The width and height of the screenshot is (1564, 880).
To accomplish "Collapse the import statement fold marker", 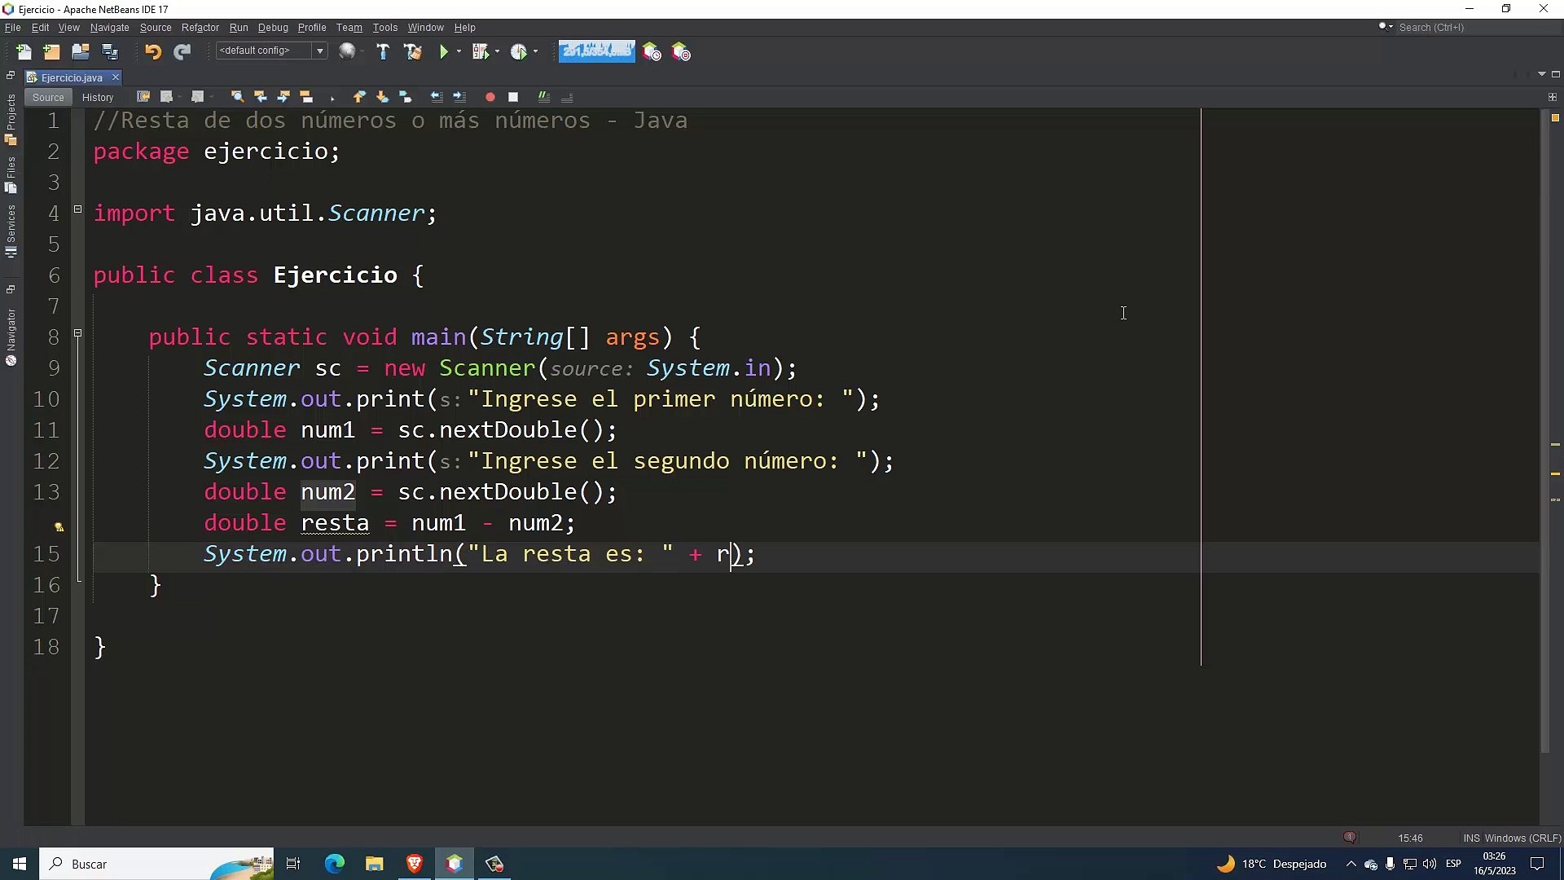I will click(x=78, y=209).
